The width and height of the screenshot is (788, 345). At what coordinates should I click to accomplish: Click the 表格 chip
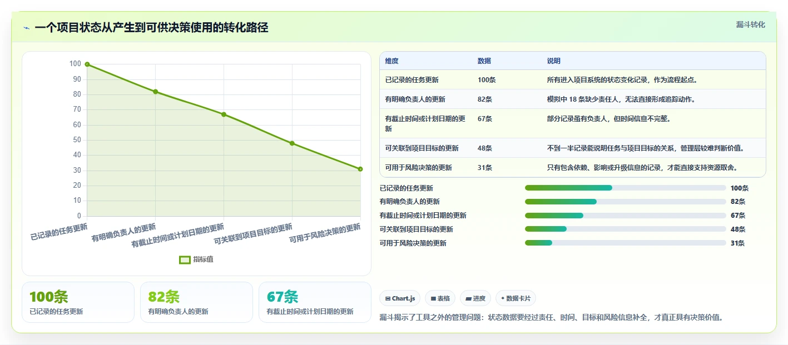point(440,298)
